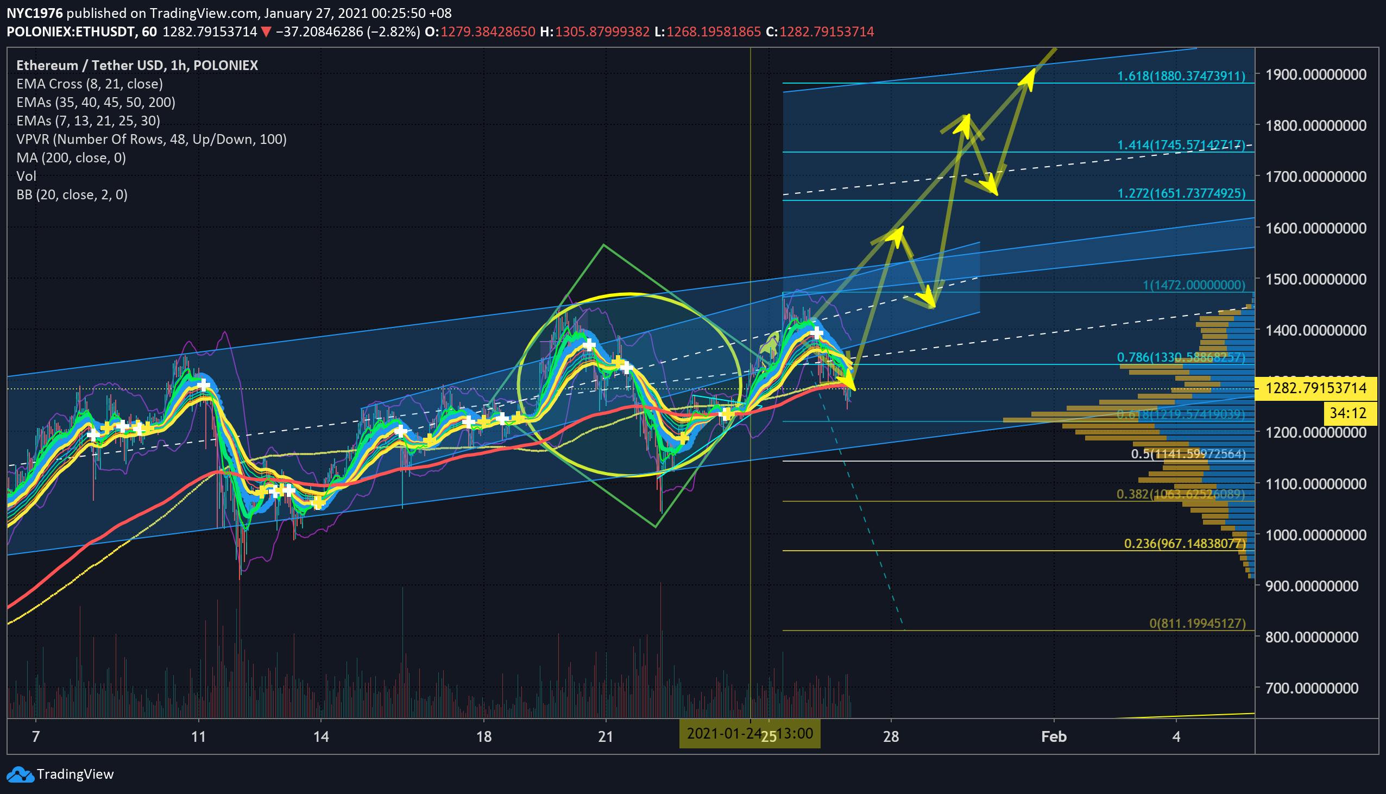Click the 1(1472.00000000) Fibonacci label
The height and width of the screenshot is (794, 1386).
[1194, 285]
